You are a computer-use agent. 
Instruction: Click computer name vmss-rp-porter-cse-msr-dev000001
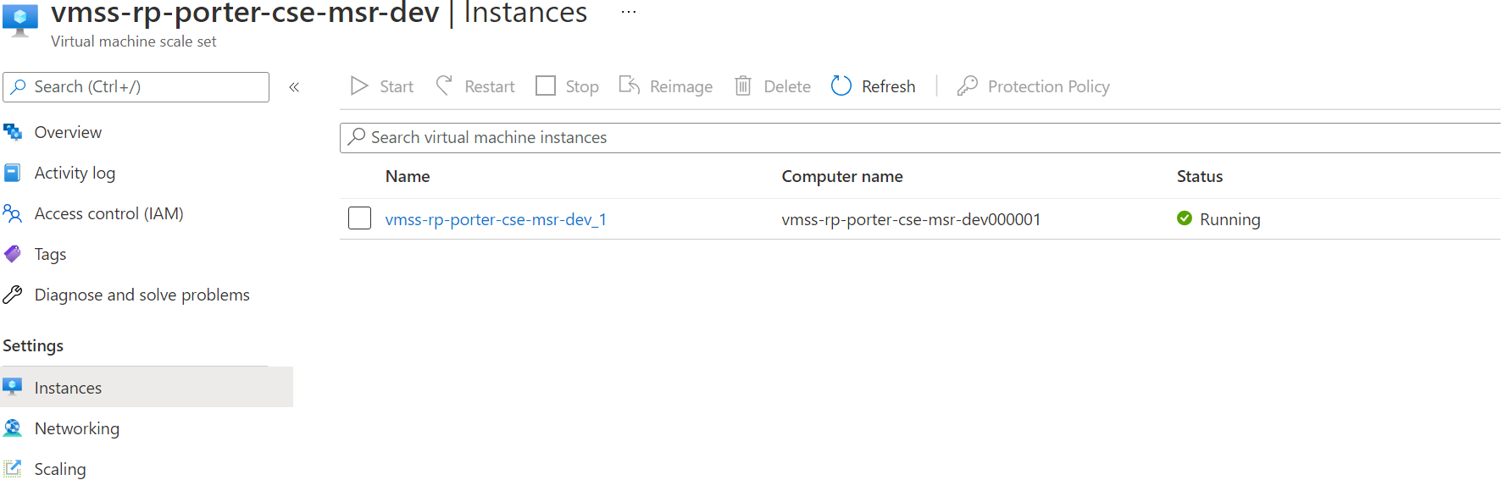pos(911,219)
